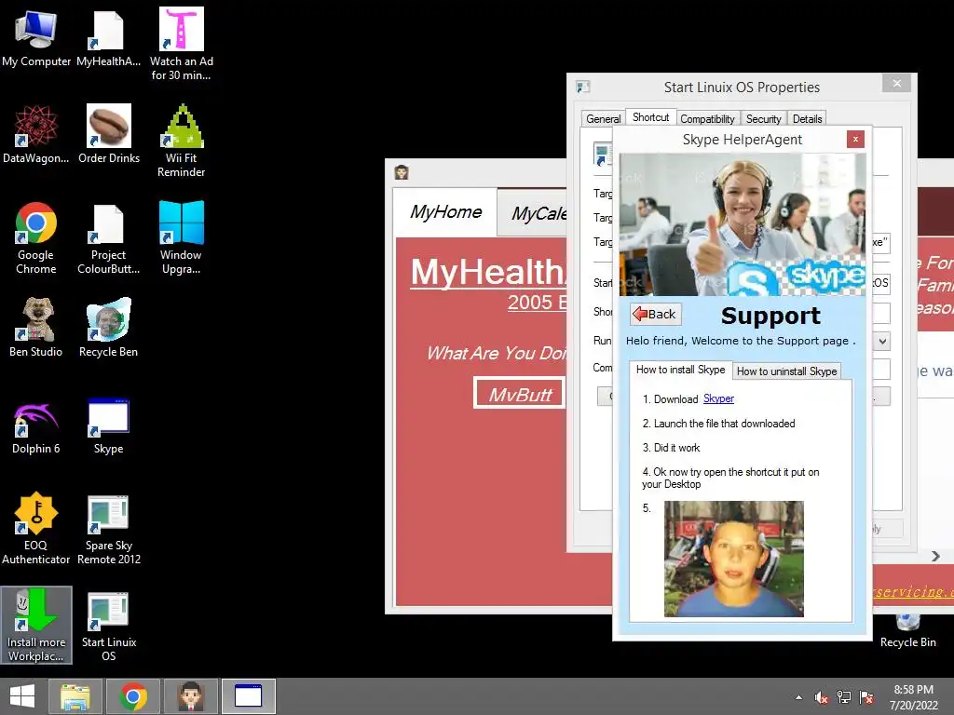The image size is (954, 715).
Task: Open Chrome from the taskbar
Action: coord(133,696)
